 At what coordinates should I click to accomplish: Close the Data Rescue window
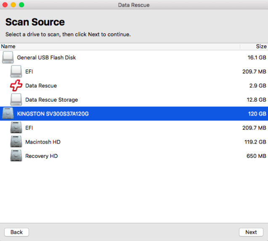5,5
